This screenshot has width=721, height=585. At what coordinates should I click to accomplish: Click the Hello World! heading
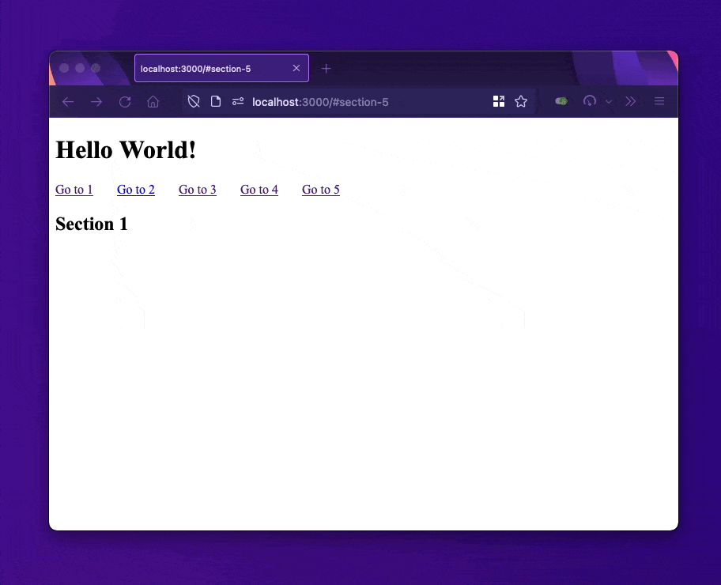click(126, 150)
